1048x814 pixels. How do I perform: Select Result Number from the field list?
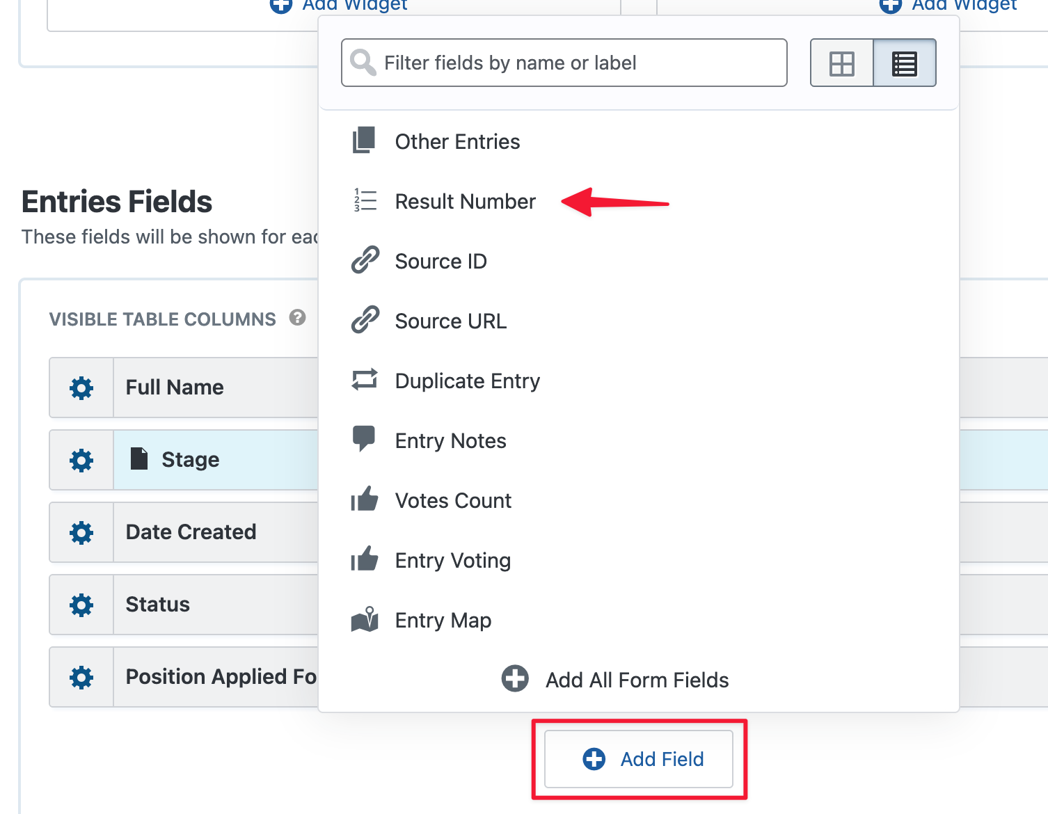click(465, 202)
